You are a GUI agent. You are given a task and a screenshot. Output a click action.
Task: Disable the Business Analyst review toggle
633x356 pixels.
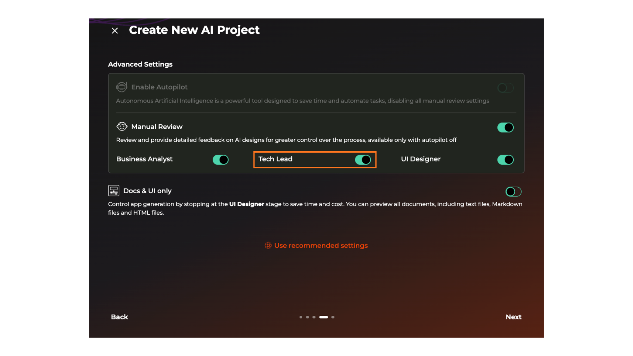221,160
